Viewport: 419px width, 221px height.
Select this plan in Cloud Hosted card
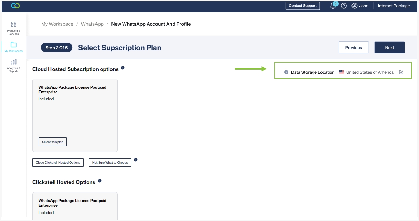(x=53, y=142)
